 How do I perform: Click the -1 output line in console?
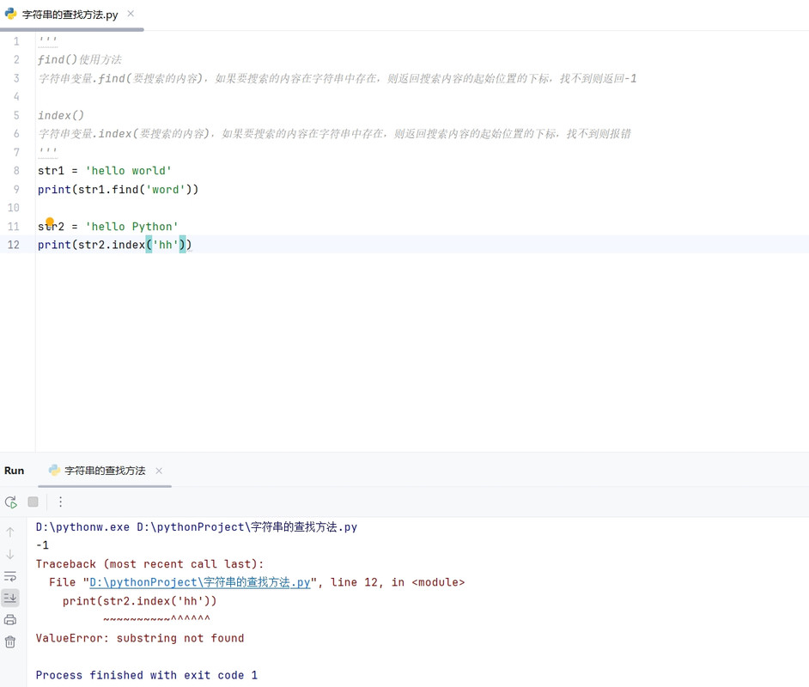(x=42, y=545)
